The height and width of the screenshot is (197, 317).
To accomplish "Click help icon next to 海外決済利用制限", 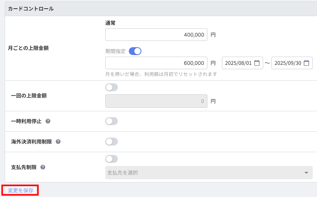I will [58, 142].
